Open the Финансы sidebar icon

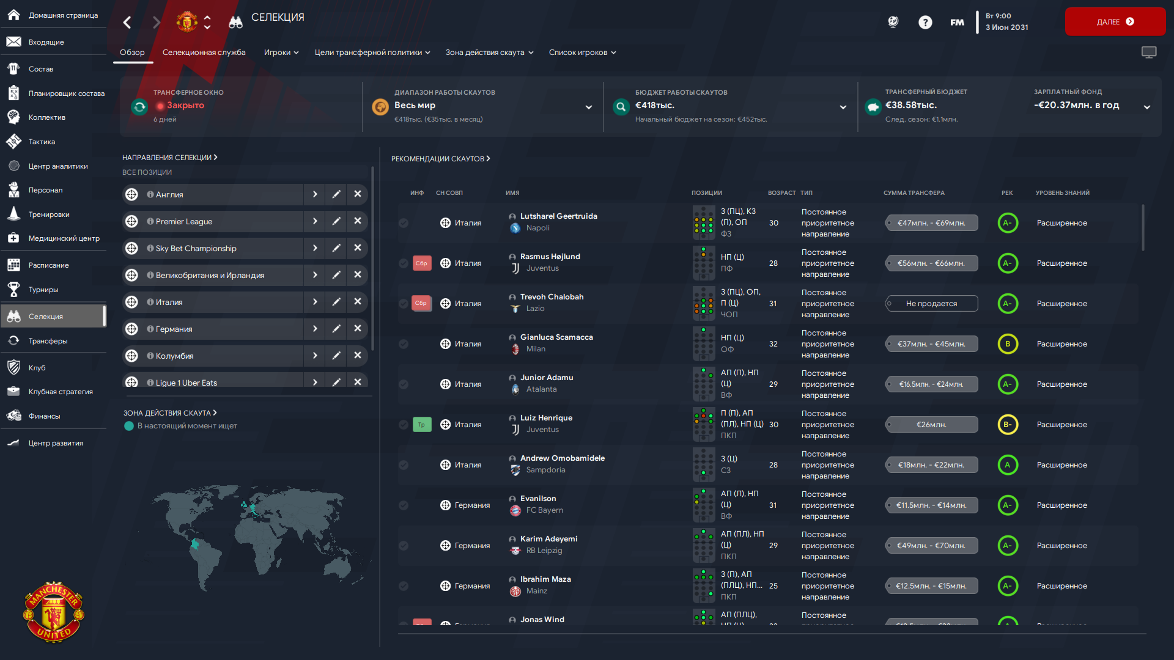pos(13,416)
